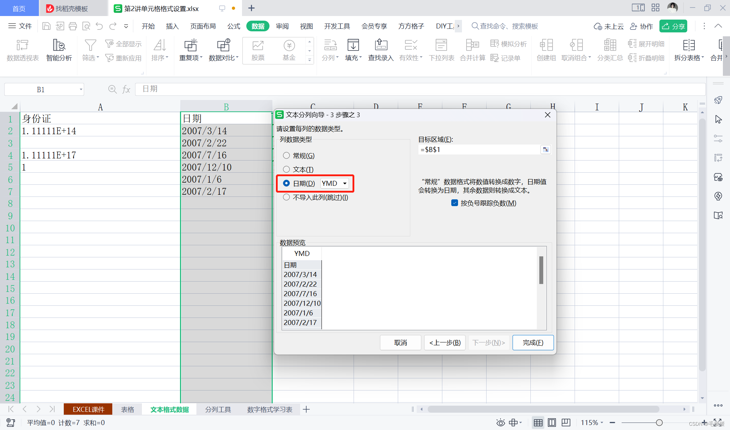
Task: Expand the YMD date format dropdown
Action: click(345, 183)
